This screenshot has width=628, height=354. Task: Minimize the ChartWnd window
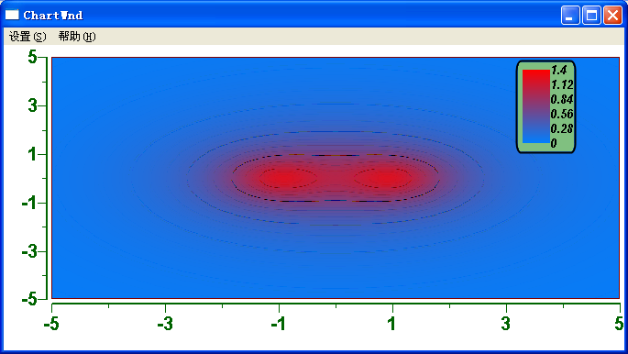click(x=570, y=16)
